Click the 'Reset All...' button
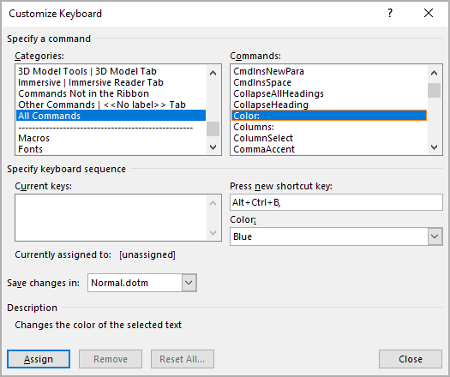450x377 pixels. [x=183, y=359]
